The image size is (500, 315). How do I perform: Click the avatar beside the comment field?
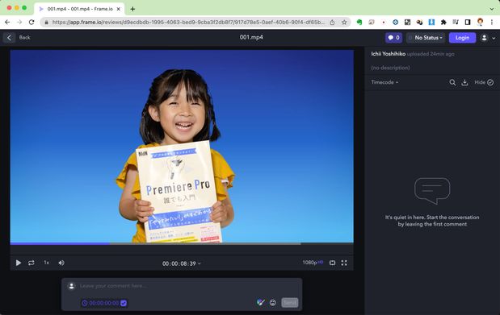tap(71, 286)
